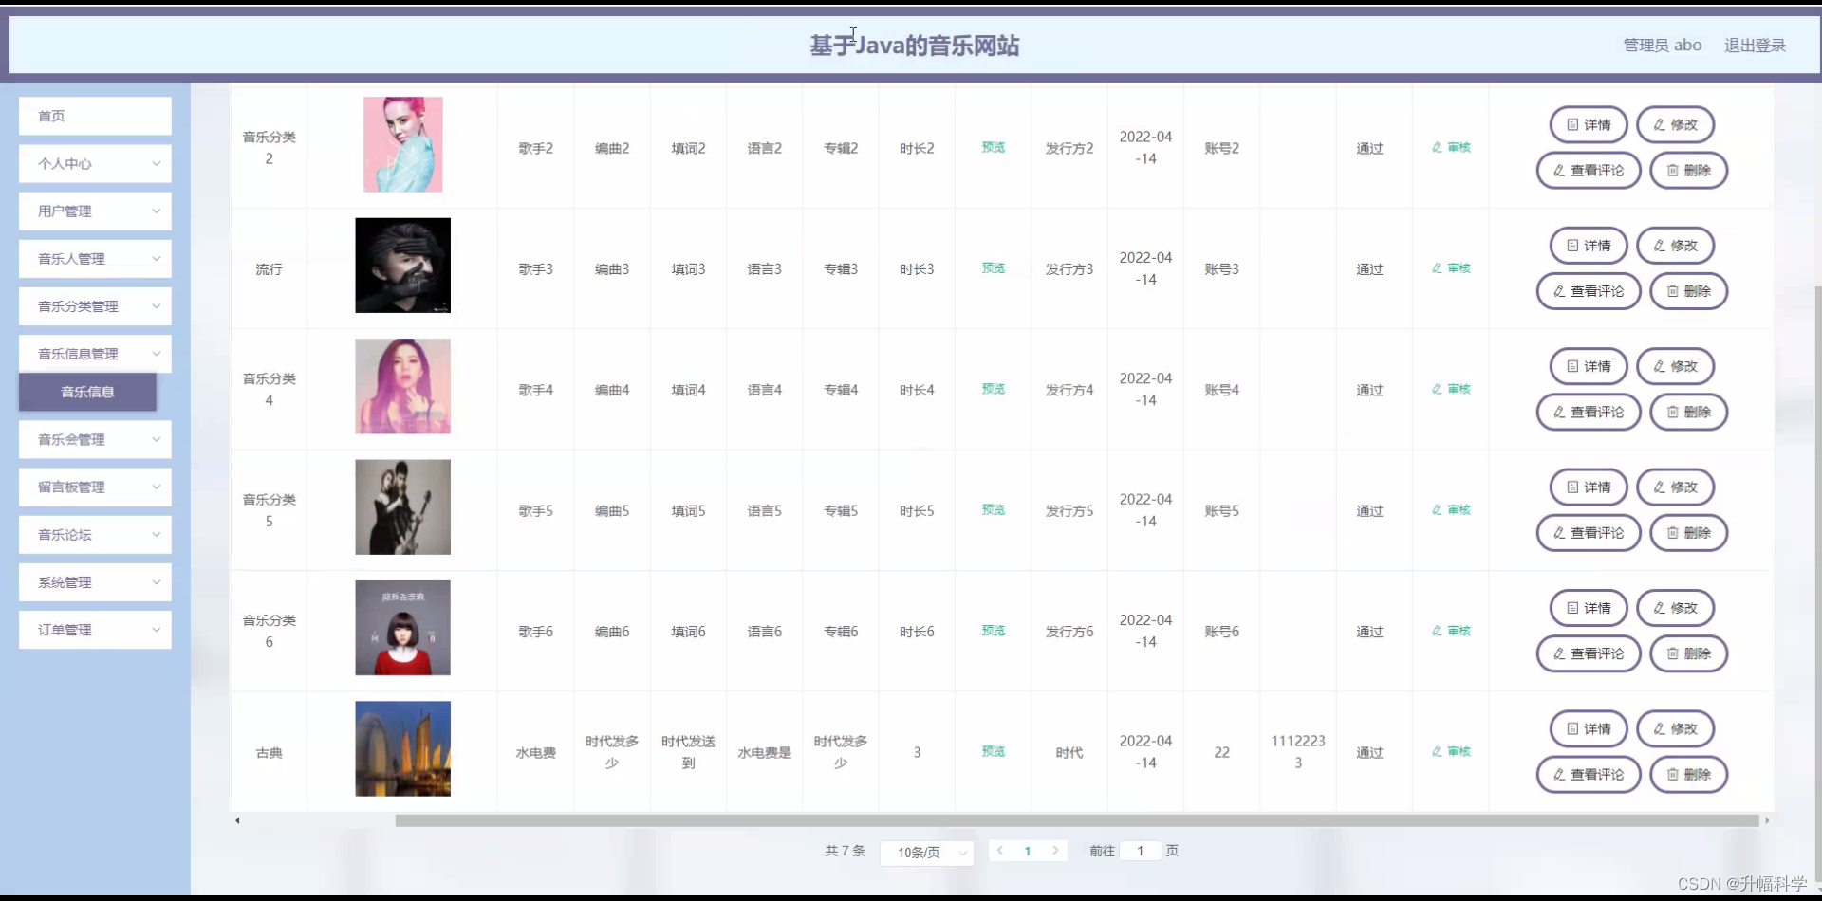Viewport: 1822px width, 901px height.
Task: Expand the 系统管理 sidebar menu
Action: [94, 581]
